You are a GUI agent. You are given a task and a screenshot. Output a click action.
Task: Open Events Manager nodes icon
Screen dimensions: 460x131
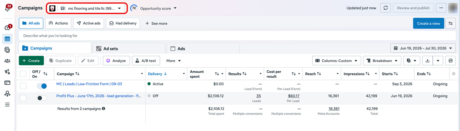coord(7,94)
